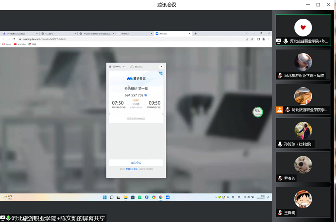Select the 王泽明 participant tile
The width and height of the screenshot is (336, 222).
click(x=303, y=202)
